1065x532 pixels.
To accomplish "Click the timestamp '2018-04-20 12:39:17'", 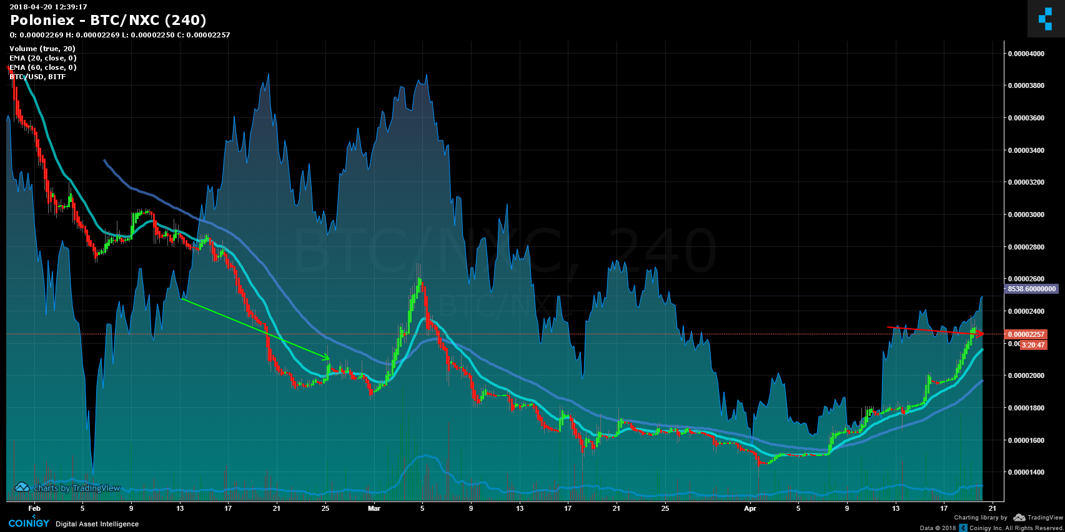I will coord(48,7).
